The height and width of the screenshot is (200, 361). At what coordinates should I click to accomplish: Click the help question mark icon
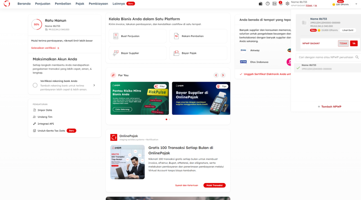(268, 4)
